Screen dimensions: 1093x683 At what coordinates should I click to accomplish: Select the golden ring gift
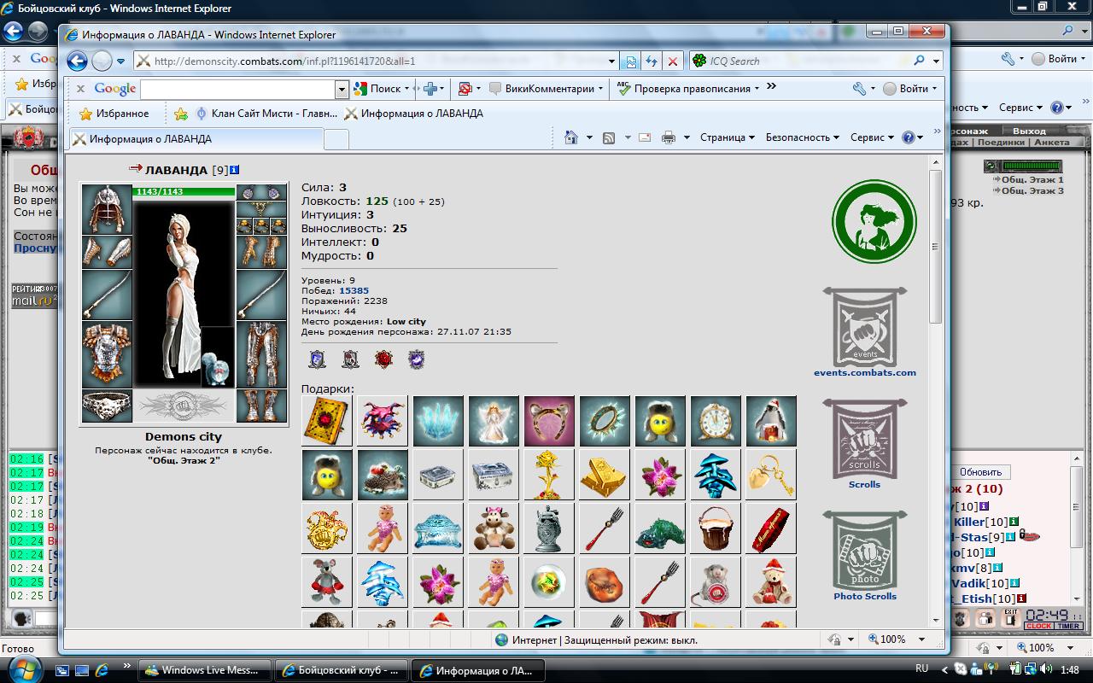[605, 421]
